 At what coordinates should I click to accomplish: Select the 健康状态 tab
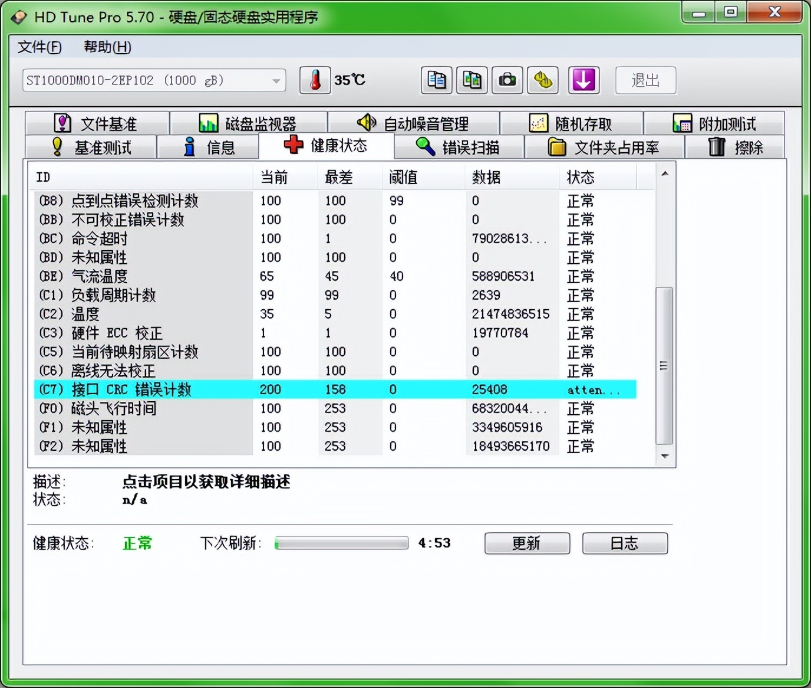(x=326, y=145)
